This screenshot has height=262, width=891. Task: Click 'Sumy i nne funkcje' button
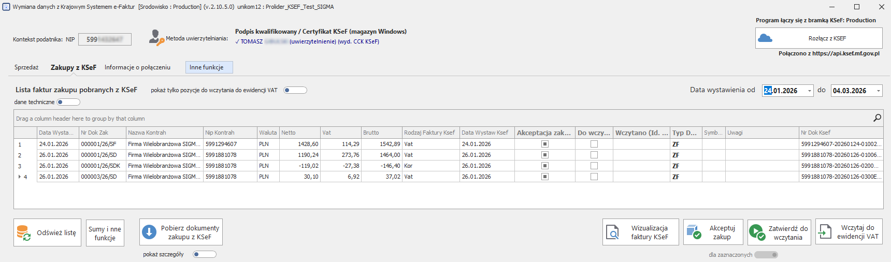pos(105,233)
